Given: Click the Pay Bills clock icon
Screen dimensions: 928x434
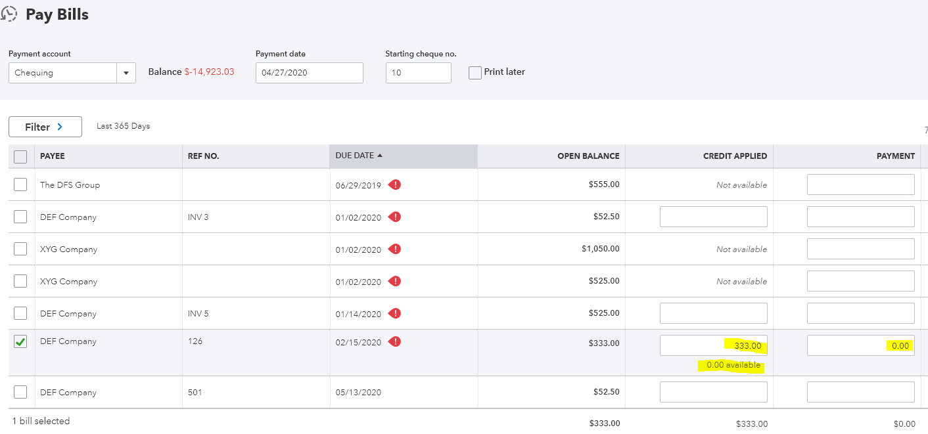Looking at the screenshot, I should [9, 14].
